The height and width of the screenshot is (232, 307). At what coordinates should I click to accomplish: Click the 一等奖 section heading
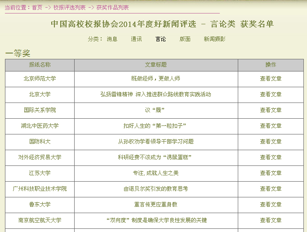coord(18,53)
